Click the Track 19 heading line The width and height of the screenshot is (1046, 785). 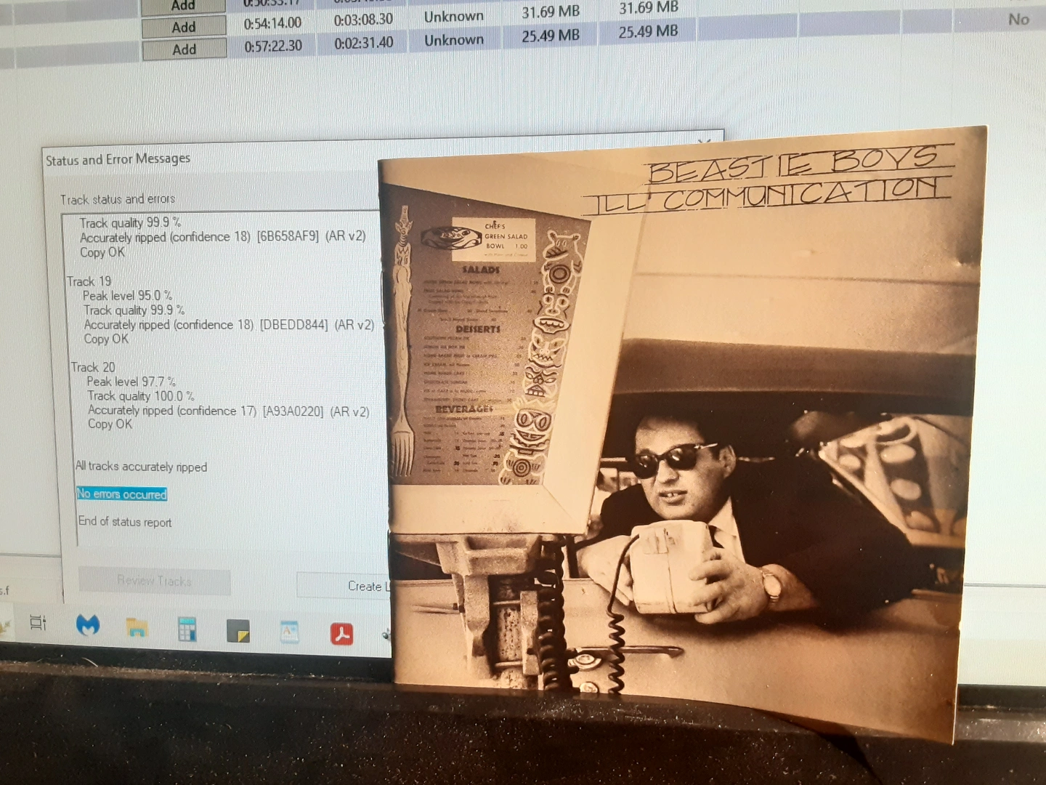[x=89, y=281]
